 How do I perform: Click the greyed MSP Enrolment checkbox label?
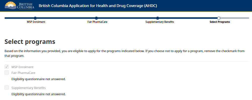coord(22,67)
